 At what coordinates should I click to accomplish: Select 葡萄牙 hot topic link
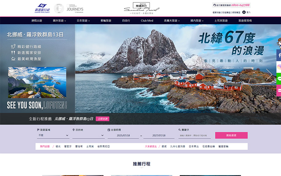click(x=68, y=146)
